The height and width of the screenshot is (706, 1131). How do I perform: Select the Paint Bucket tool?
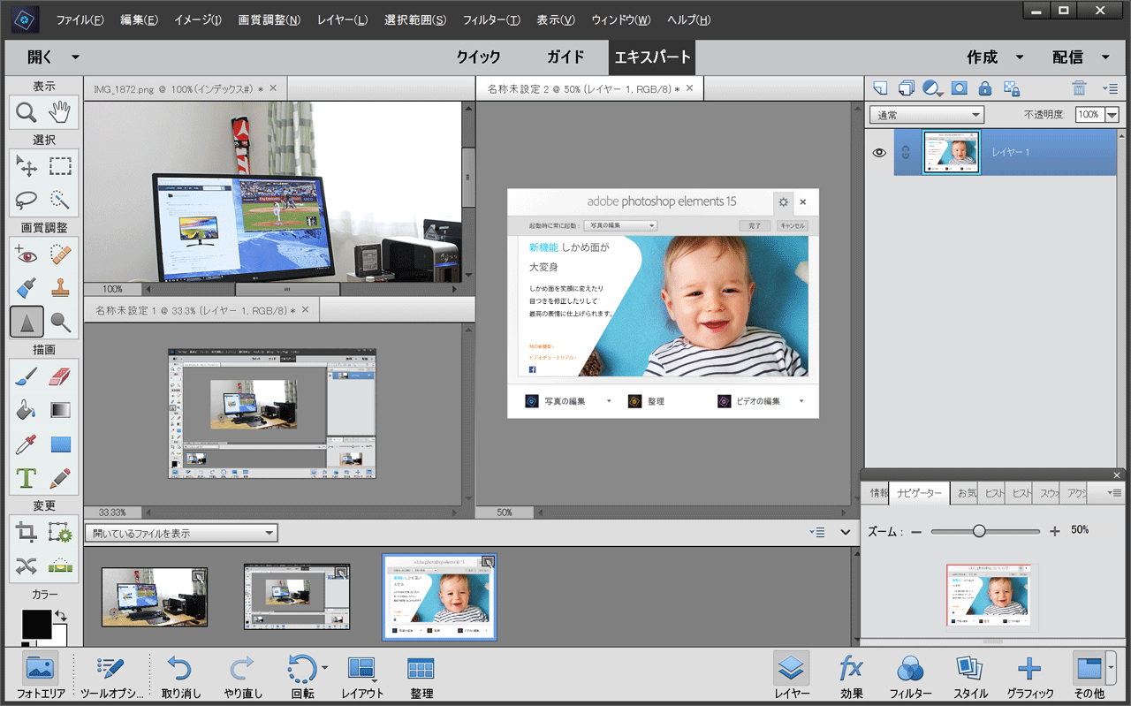coord(27,410)
